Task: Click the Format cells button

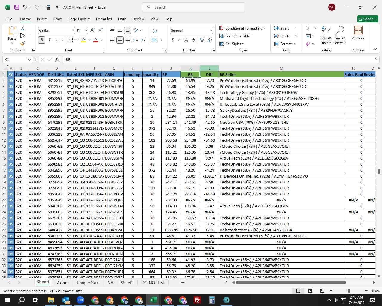Action: click(x=284, y=44)
